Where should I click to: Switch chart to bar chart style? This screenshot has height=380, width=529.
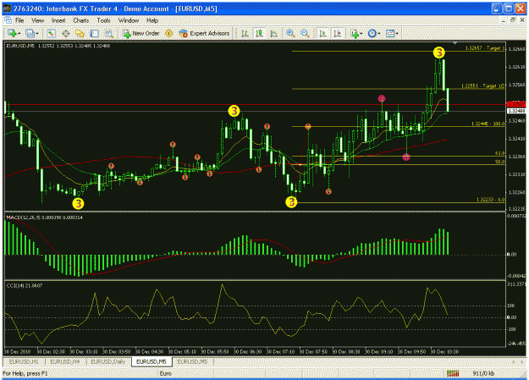tap(245, 33)
